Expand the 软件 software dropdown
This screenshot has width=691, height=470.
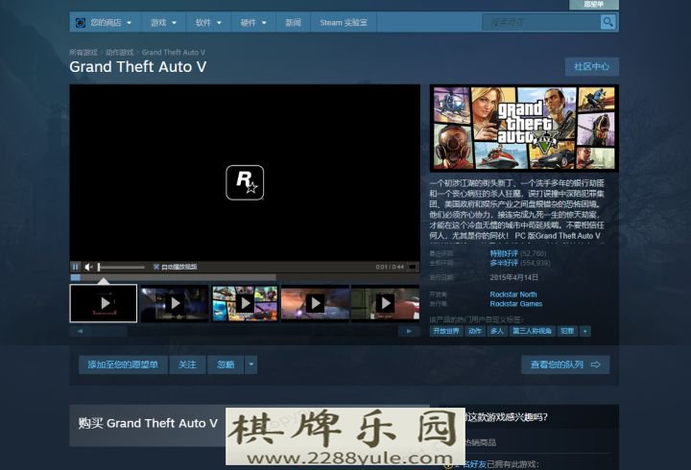click(x=208, y=22)
